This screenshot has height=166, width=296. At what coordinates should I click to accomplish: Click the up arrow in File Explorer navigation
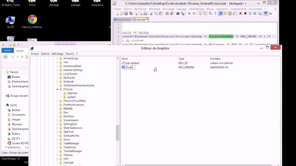22,57
